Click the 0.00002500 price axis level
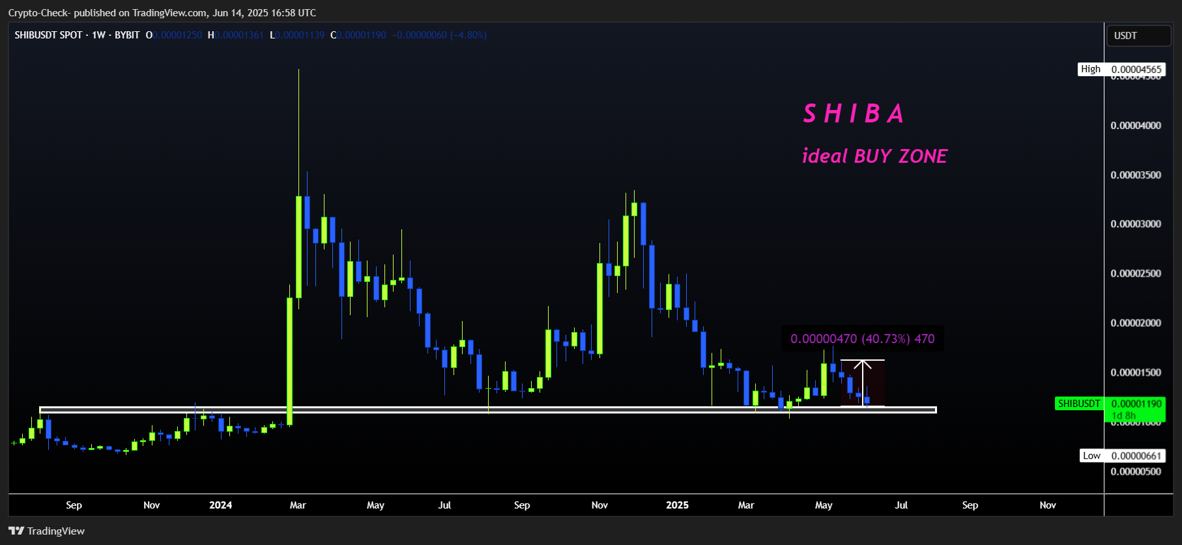The image size is (1182, 545). point(1136,273)
